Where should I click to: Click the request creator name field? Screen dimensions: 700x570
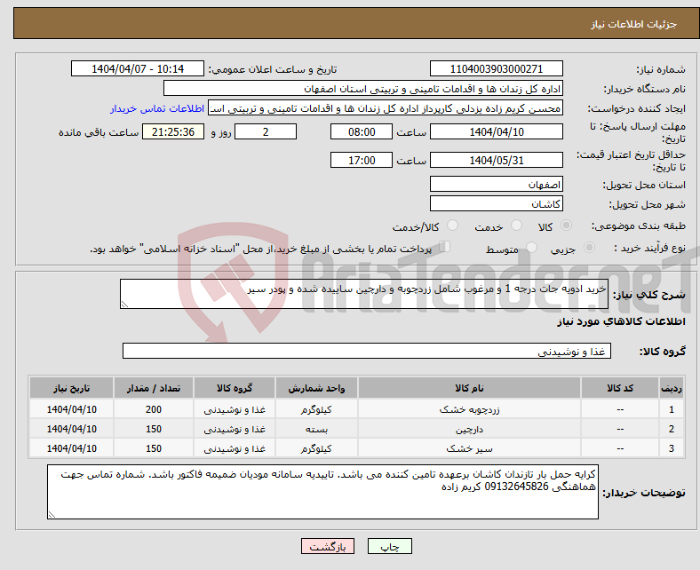coord(386,108)
